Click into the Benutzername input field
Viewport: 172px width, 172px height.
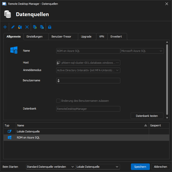coord(90,81)
